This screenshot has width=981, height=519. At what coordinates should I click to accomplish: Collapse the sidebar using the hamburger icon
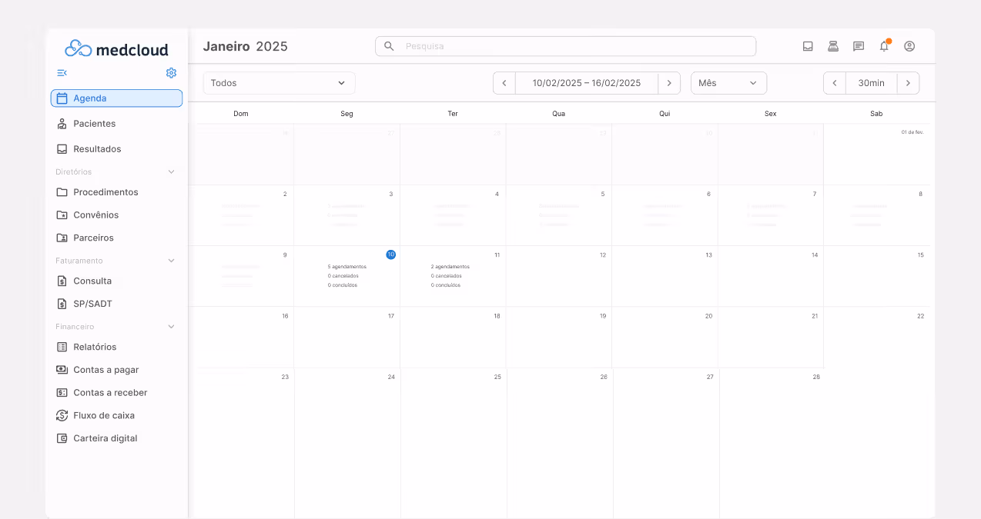[62, 72]
